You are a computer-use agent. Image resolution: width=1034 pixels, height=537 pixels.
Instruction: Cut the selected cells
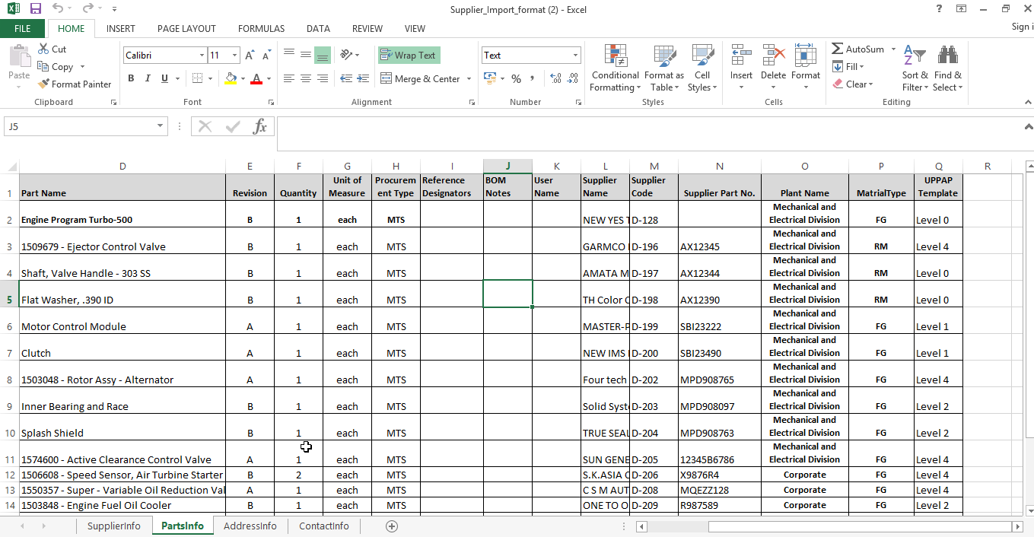[x=52, y=49]
